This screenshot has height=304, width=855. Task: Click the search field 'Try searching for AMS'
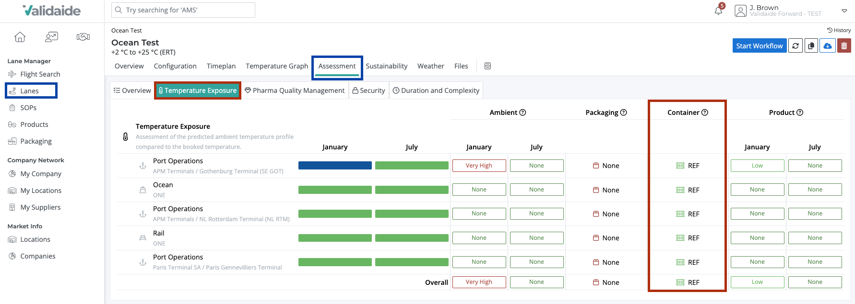pos(183,10)
